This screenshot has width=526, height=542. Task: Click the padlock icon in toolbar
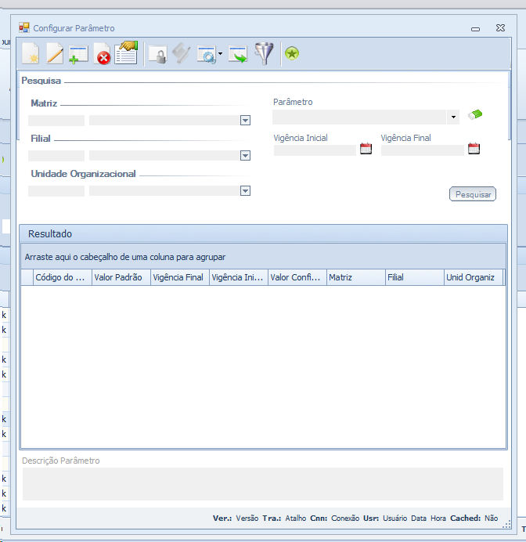158,54
